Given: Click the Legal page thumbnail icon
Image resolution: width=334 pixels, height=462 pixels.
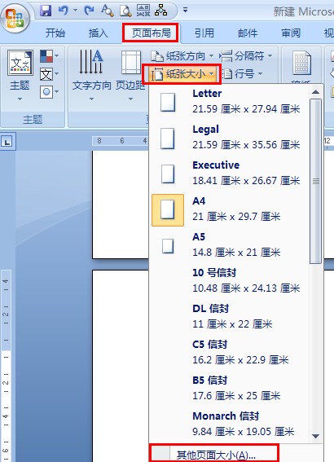Looking at the screenshot, I should 168,139.
